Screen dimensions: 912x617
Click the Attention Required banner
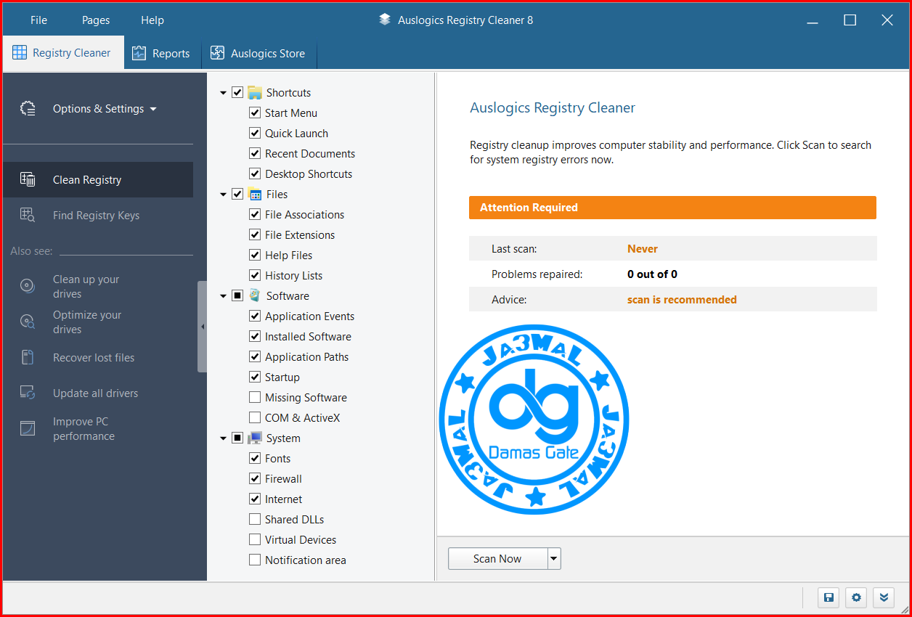click(672, 207)
